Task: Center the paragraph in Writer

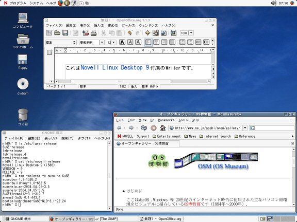Action: 156,42
